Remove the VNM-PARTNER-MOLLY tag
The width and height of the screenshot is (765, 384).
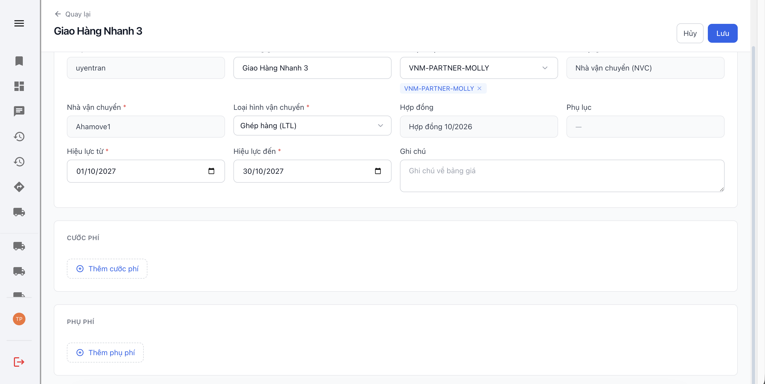click(x=479, y=88)
